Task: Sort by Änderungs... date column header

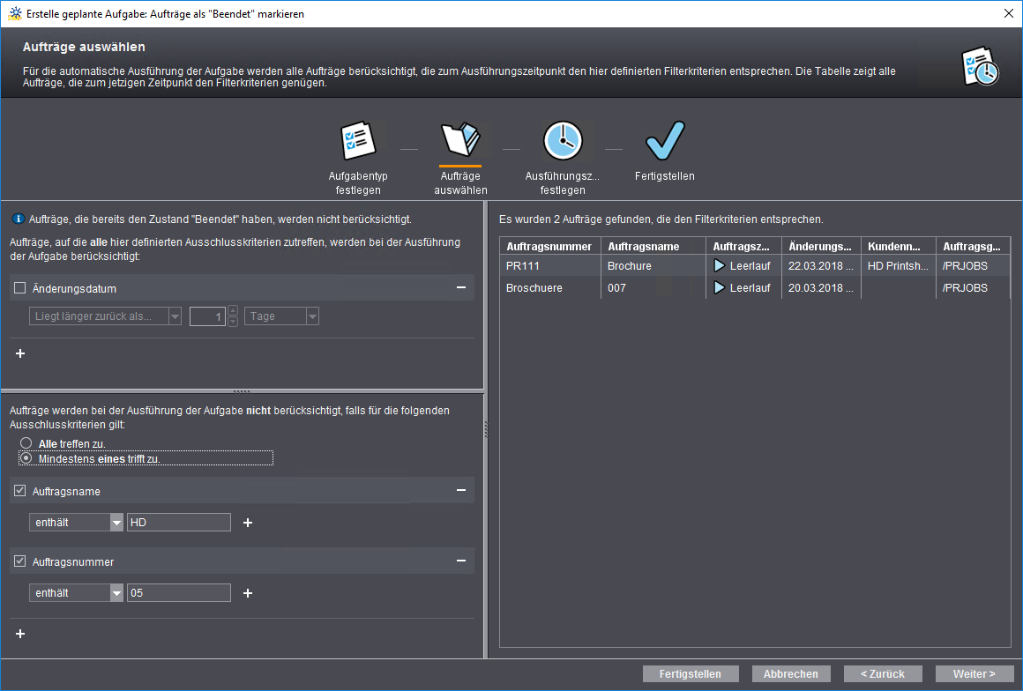Action: [821, 246]
